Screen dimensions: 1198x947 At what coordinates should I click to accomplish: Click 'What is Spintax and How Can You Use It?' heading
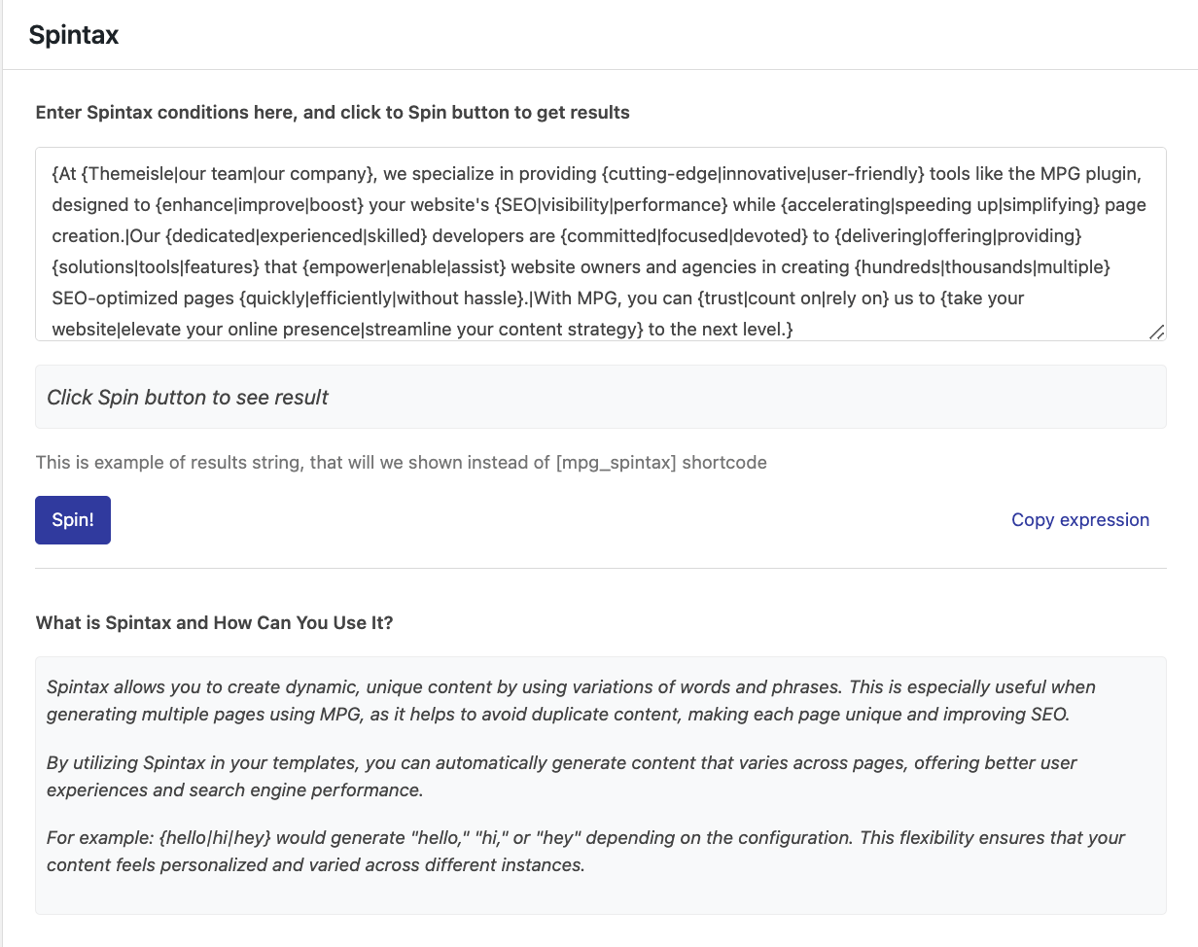click(214, 623)
